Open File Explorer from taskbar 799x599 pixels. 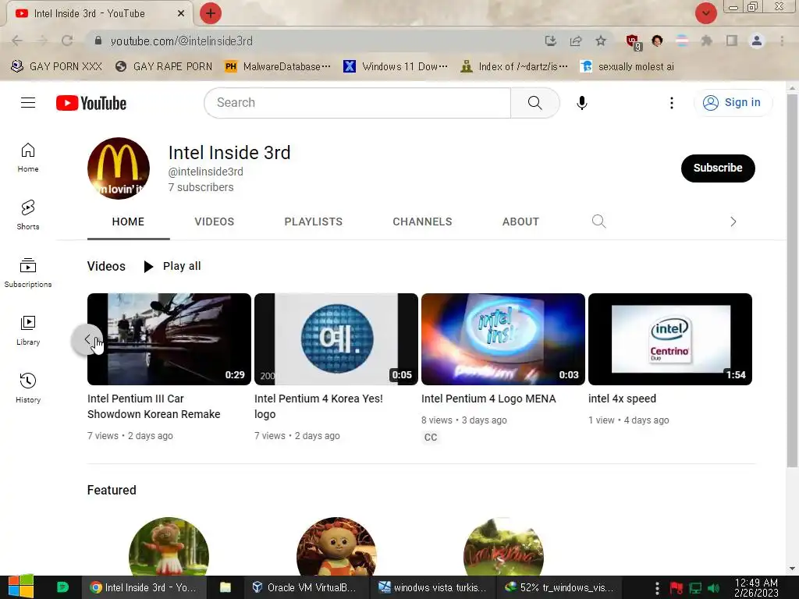click(x=225, y=587)
